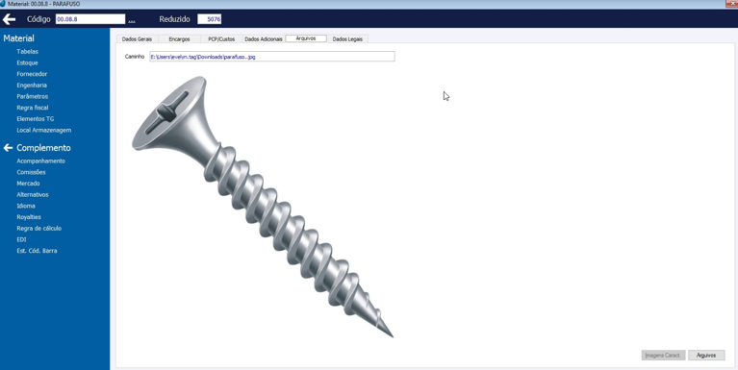This screenshot has height=370, width=738.
Task: Go to Local Armazenagem
Action: [x=43, y=131]
